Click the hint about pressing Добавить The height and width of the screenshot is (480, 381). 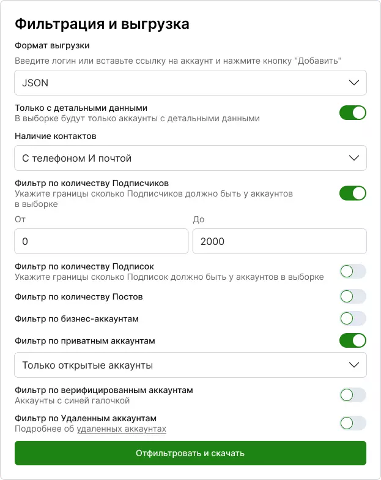point(178,61)
